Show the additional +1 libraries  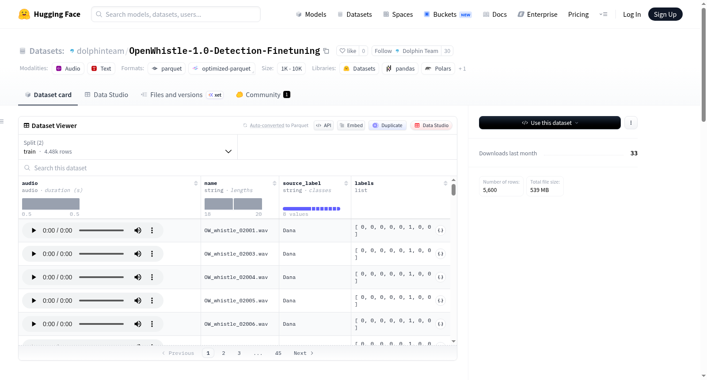pyautogui.click(x=462, y=68)
